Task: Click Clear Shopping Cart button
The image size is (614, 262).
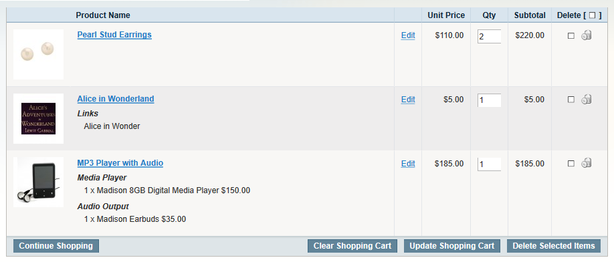Action: tap(352, 246)
